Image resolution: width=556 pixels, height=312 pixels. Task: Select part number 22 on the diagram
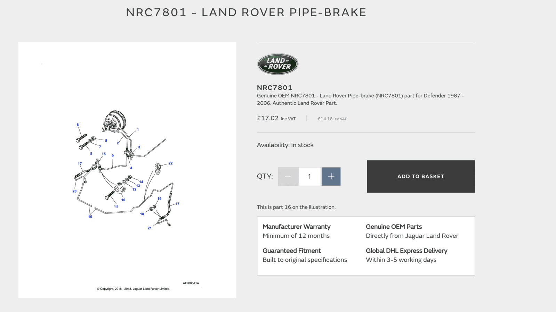170,163
